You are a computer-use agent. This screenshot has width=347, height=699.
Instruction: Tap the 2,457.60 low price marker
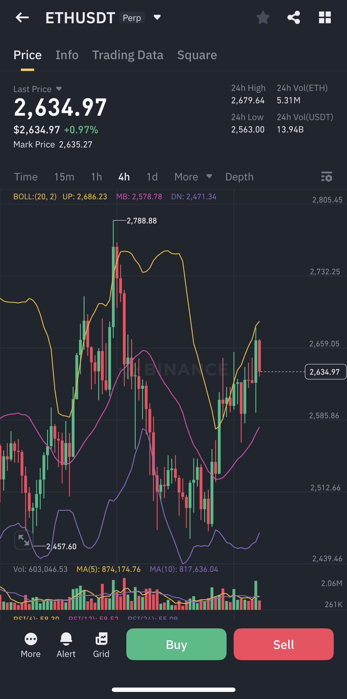click(x=61, y=546)
